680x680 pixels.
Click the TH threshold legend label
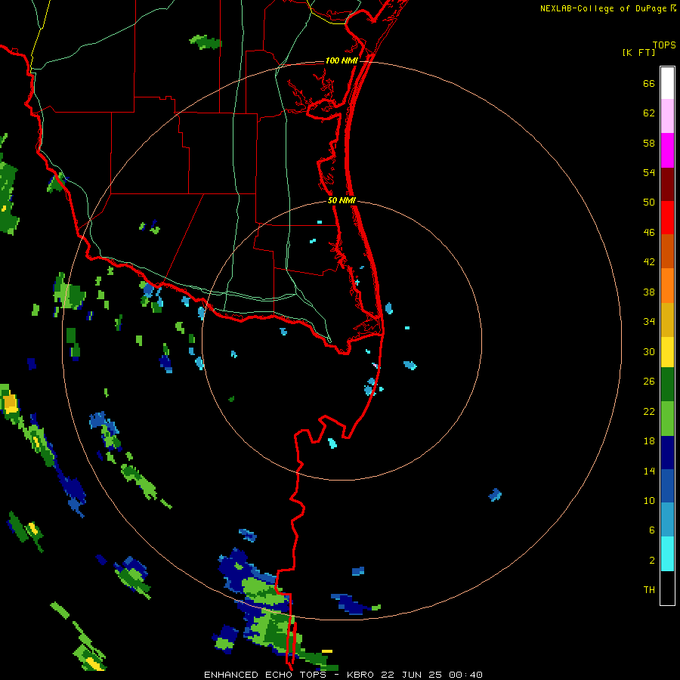point(649,589)
